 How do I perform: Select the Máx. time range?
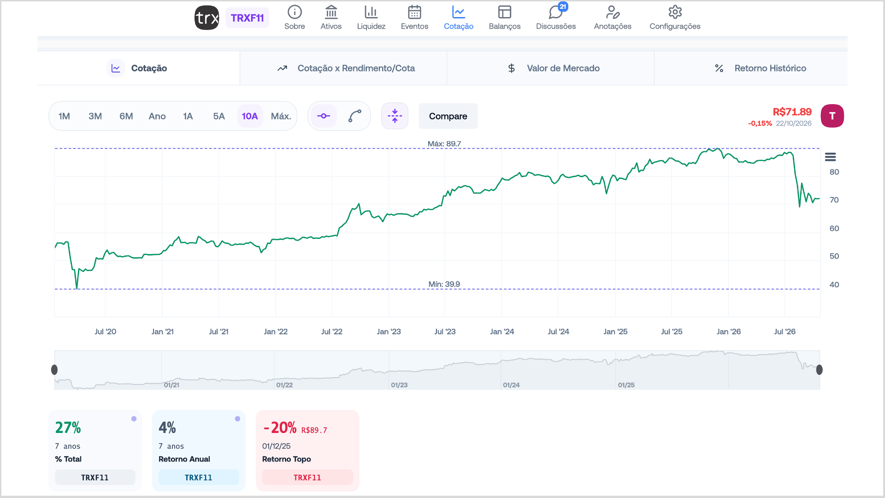point(281,116)
